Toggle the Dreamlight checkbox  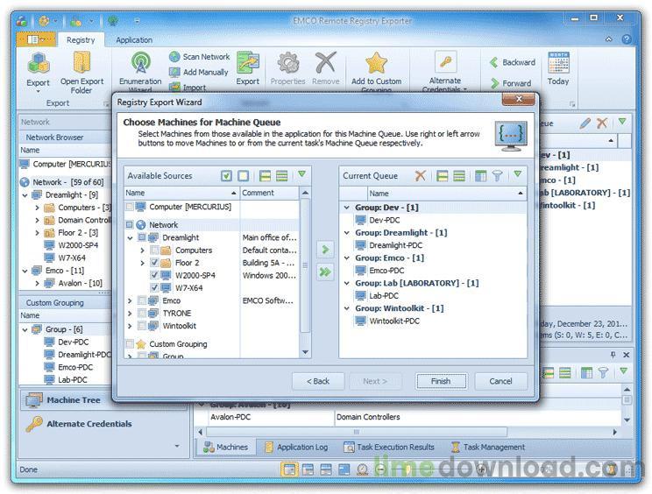(142, 237)
